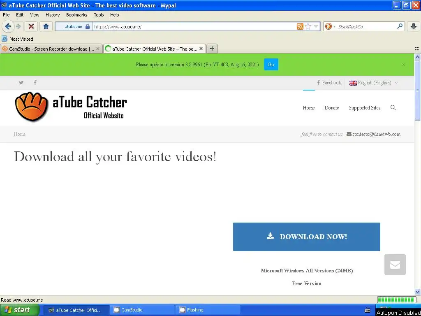Open the Donate page link
Screen dimensions: 421x316
click(332, 108)
